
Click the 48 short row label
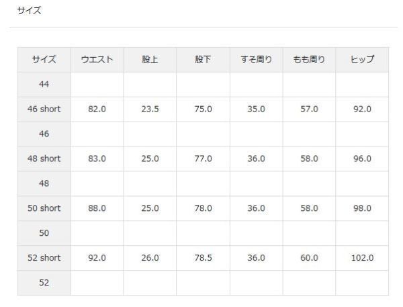tap(44, 159)
